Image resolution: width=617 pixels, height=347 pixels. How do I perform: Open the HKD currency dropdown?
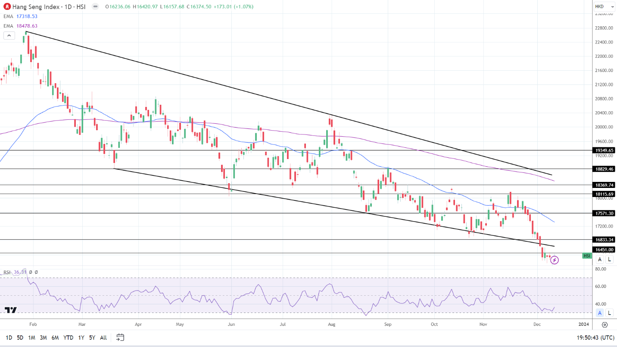[x=605, y=6]
